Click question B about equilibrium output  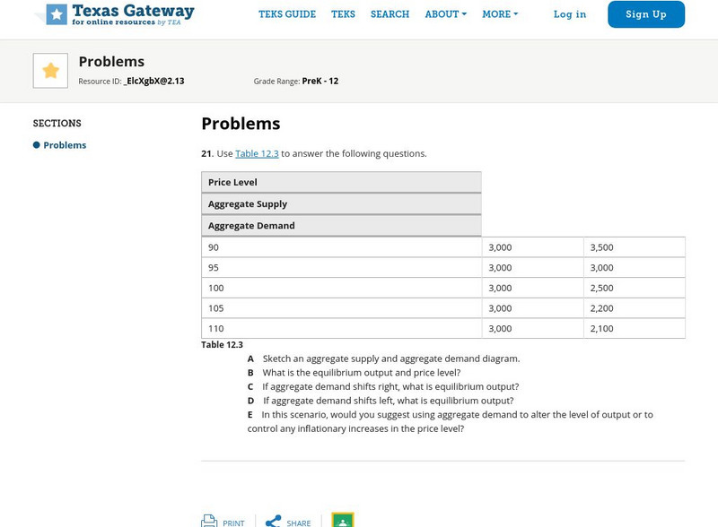[354, 373]
